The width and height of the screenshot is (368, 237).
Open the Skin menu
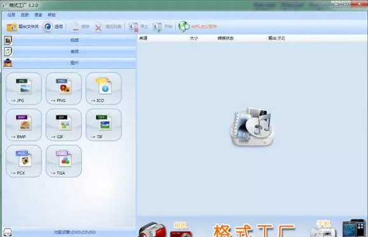(x=25, y=15)
